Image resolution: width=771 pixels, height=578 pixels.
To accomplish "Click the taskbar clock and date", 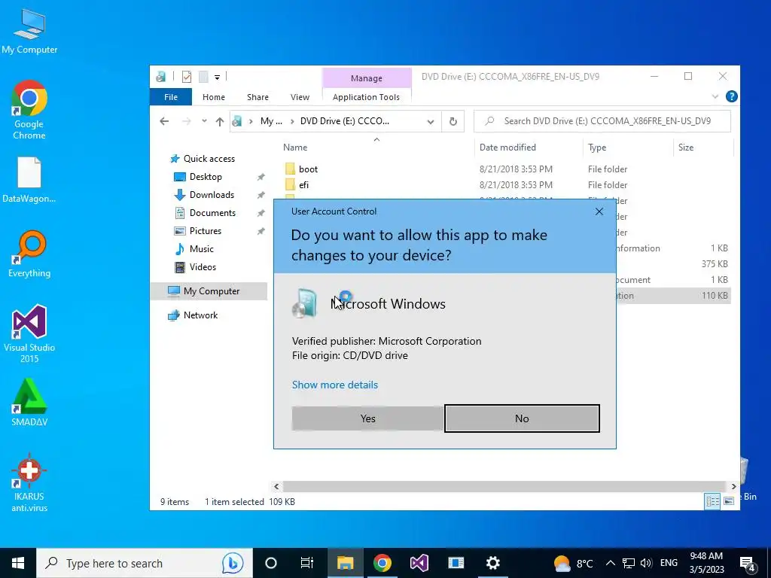I will click(x=706, y=563).
